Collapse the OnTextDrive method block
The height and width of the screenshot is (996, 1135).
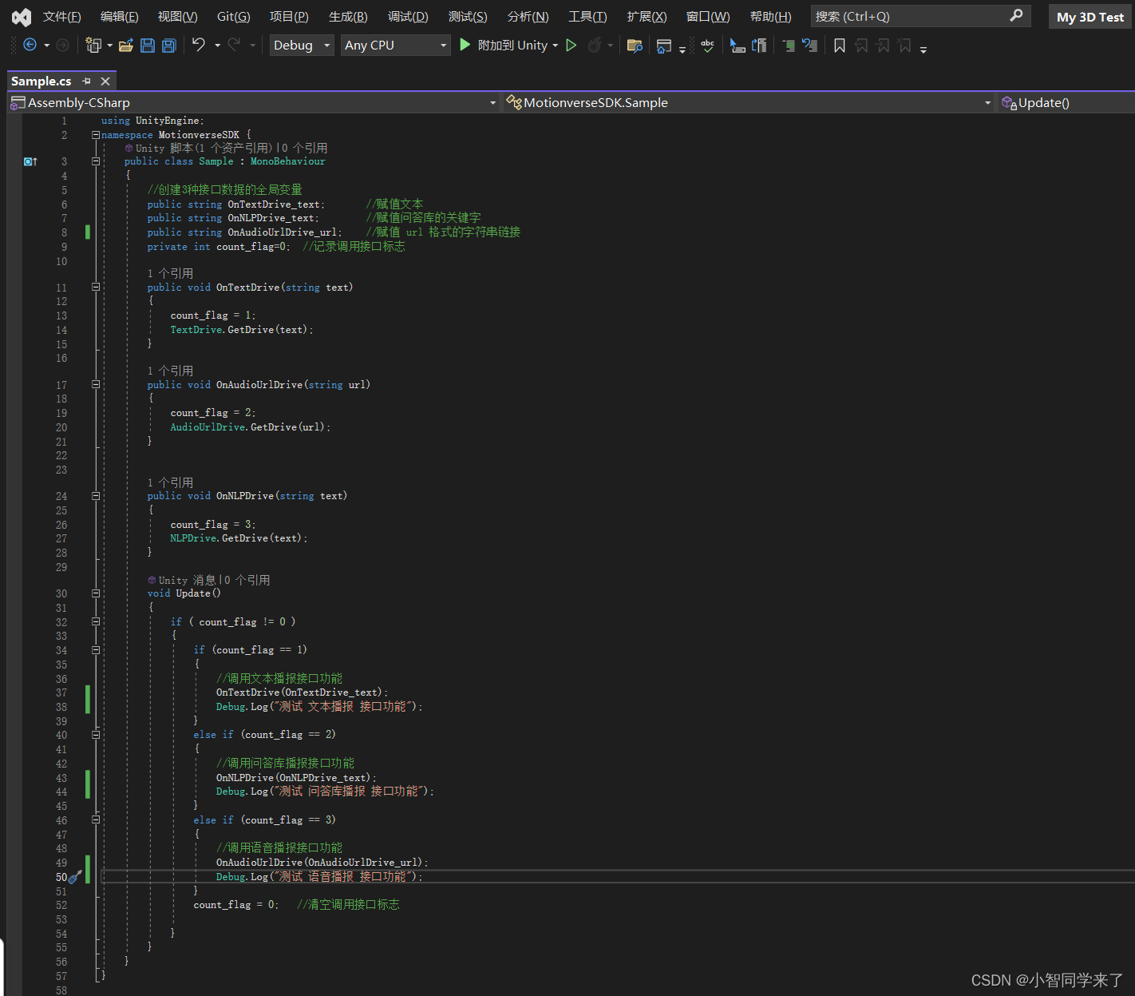pos(96,288)
